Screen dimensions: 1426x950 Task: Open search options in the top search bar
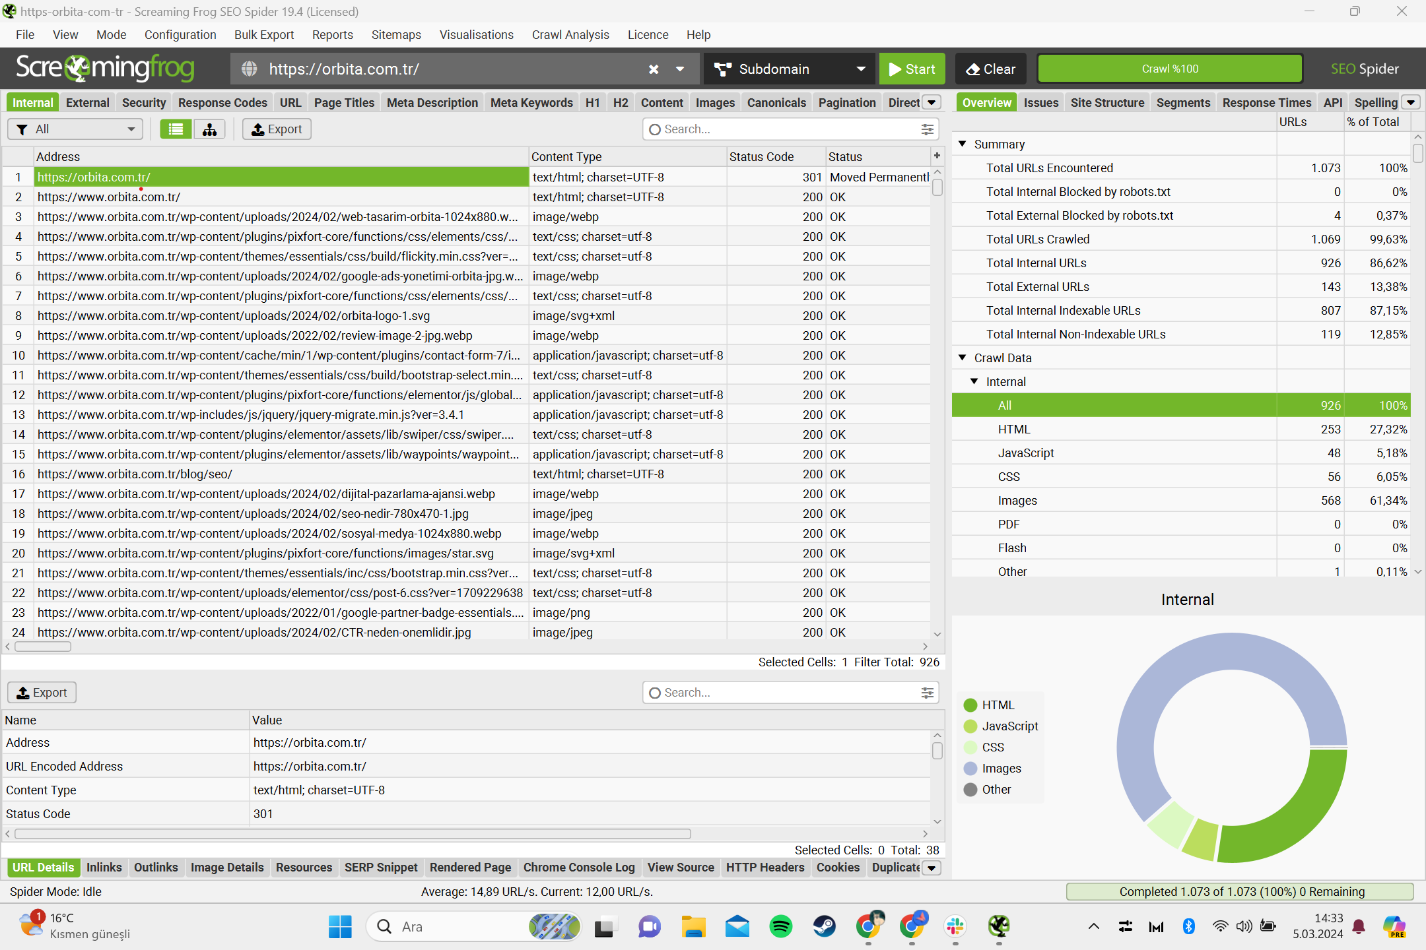(928, 129)
